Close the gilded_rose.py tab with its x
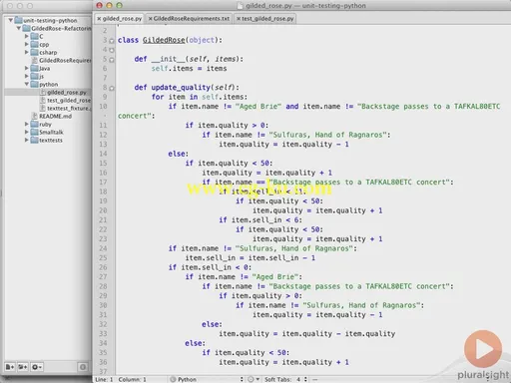This screenshot has width=511, height=383. click(99, 19)
